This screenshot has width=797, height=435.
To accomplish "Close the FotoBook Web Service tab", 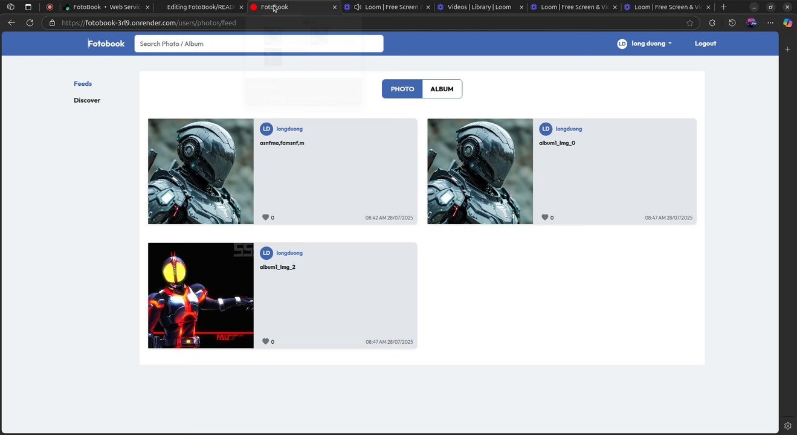I will [x=147, y=7].
